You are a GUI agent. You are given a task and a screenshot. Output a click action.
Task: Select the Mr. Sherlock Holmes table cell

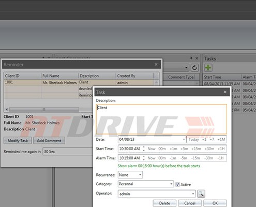click(59, 83)
